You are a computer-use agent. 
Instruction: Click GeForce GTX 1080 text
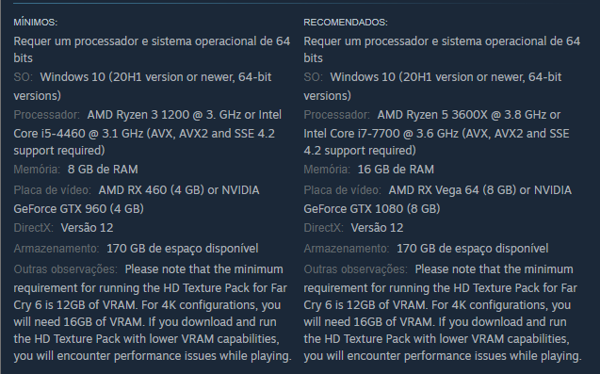click(x=353, y=208)
